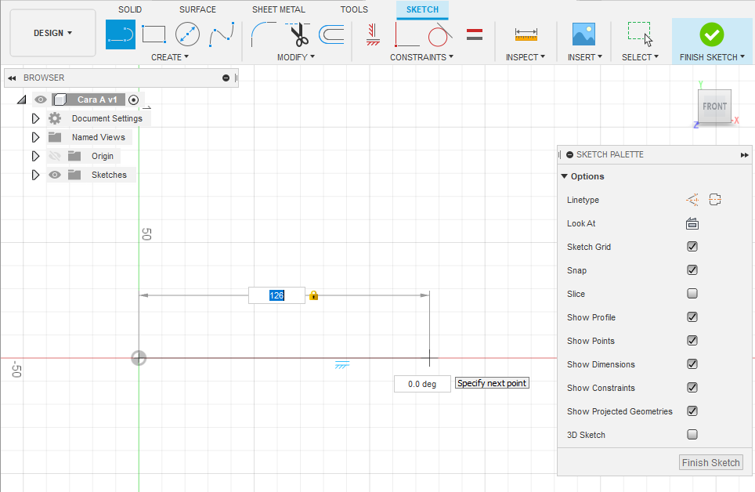Click the Sketch Palette expand arrows
The image size is (755, 492).
[x=744, y=154]
